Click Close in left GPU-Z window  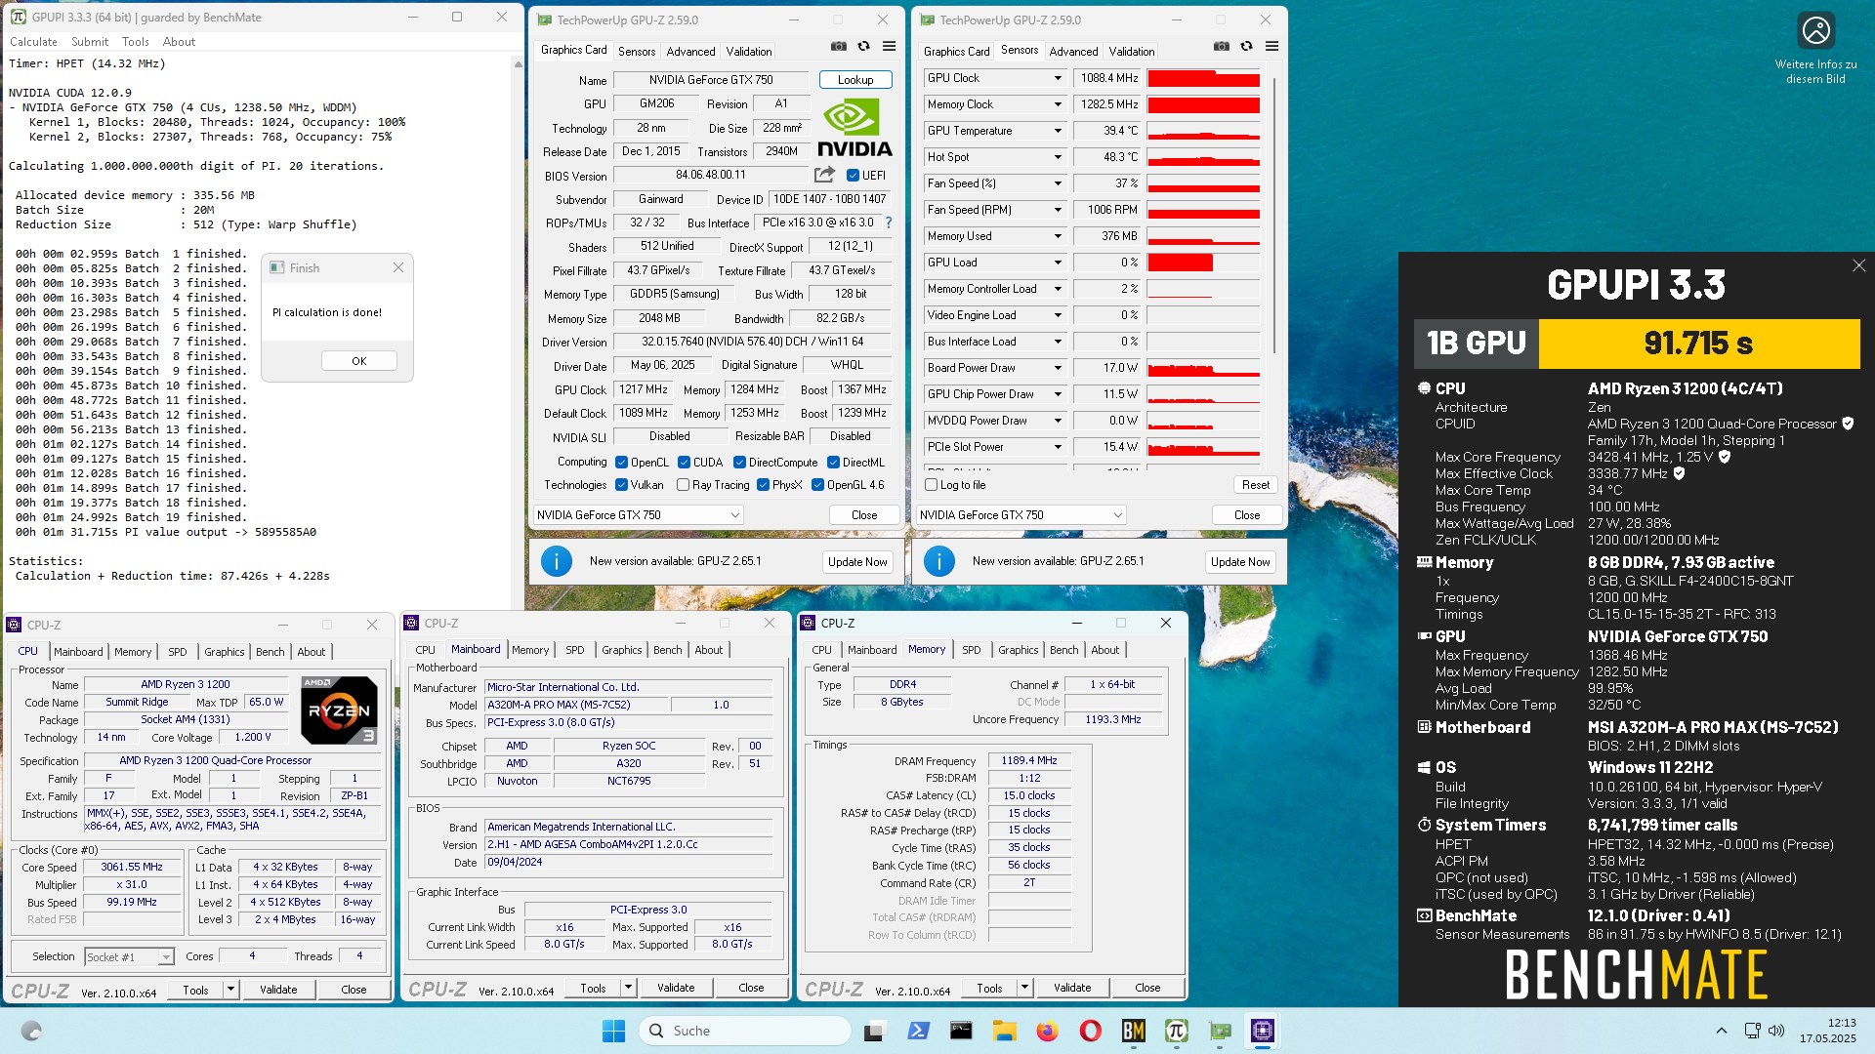pyautogui.click(x=864, y=515)
